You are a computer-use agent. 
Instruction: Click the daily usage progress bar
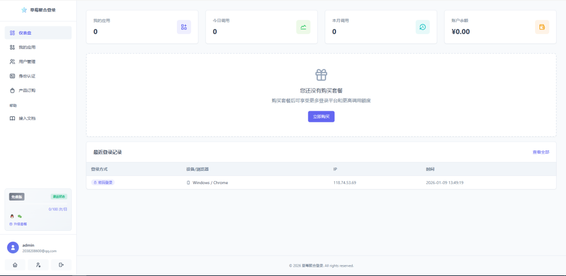38,204
